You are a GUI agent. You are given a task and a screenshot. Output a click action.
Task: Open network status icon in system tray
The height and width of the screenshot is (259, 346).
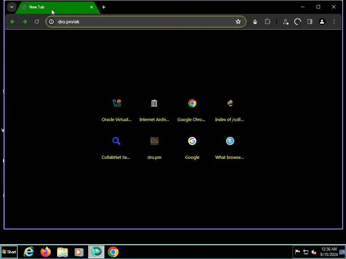point(305,252)
